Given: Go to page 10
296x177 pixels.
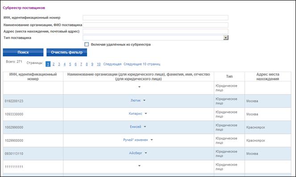Looking at the screenshot, I should pyautogui.click(x=99, y=64).
